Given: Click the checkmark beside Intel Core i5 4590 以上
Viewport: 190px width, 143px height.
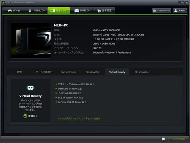Looking at the screenshot, I should [56, 89].
